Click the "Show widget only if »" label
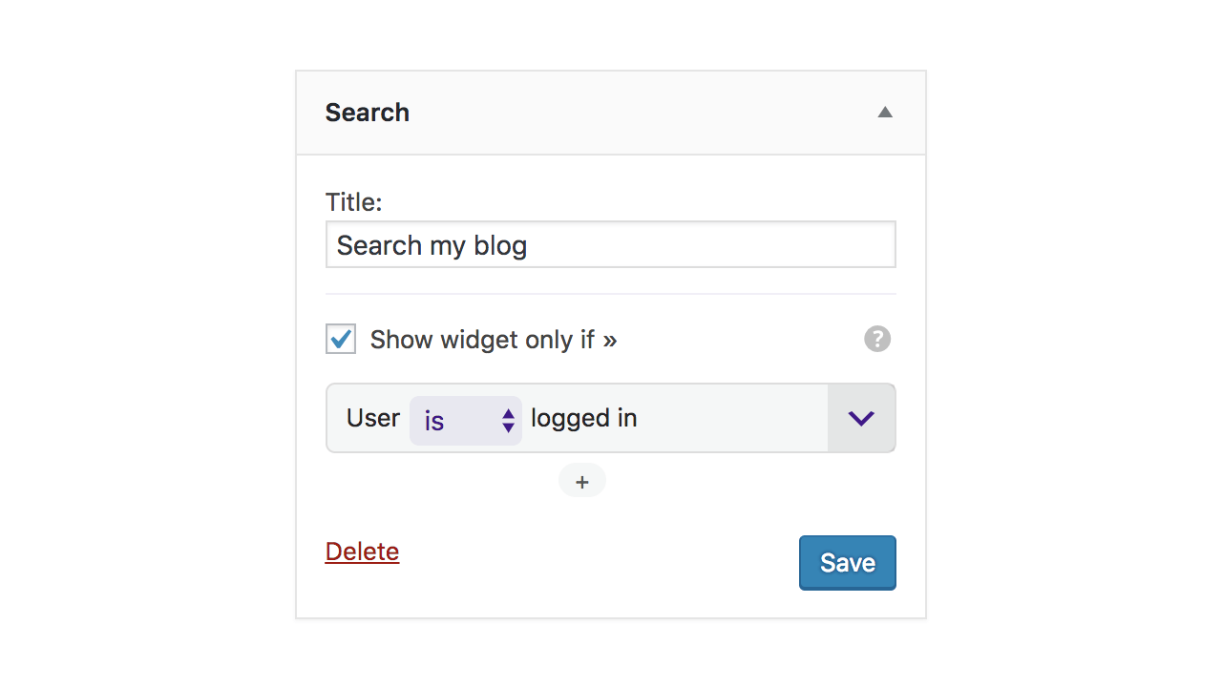This screenshot has height=687, width=1222. point(494,340)
